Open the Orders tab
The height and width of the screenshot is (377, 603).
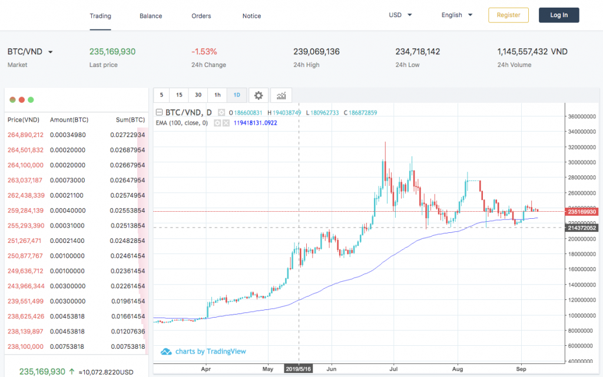[201, 16]
